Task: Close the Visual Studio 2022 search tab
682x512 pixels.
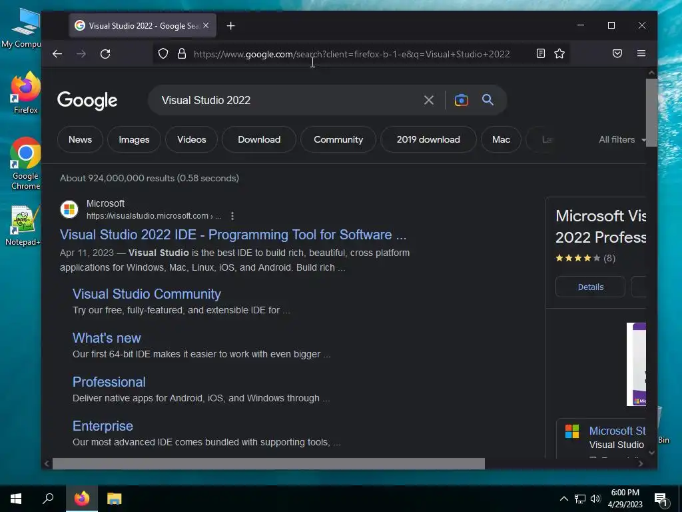Action: [x=206, y=26]
